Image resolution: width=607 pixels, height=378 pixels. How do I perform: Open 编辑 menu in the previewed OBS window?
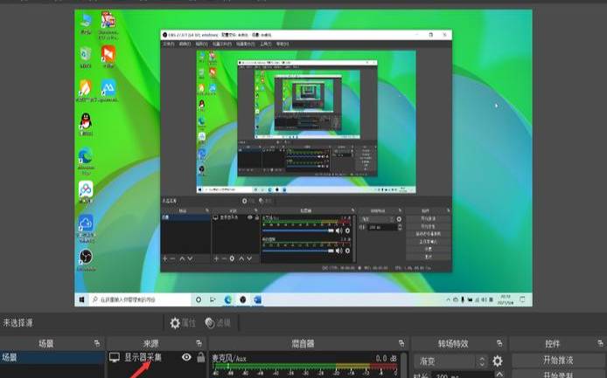tap(185, 44)
